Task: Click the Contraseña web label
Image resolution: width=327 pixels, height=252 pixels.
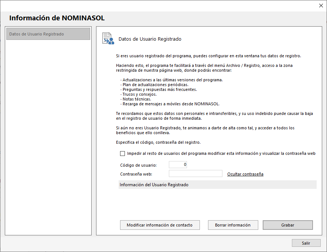Action: point(136,174)
